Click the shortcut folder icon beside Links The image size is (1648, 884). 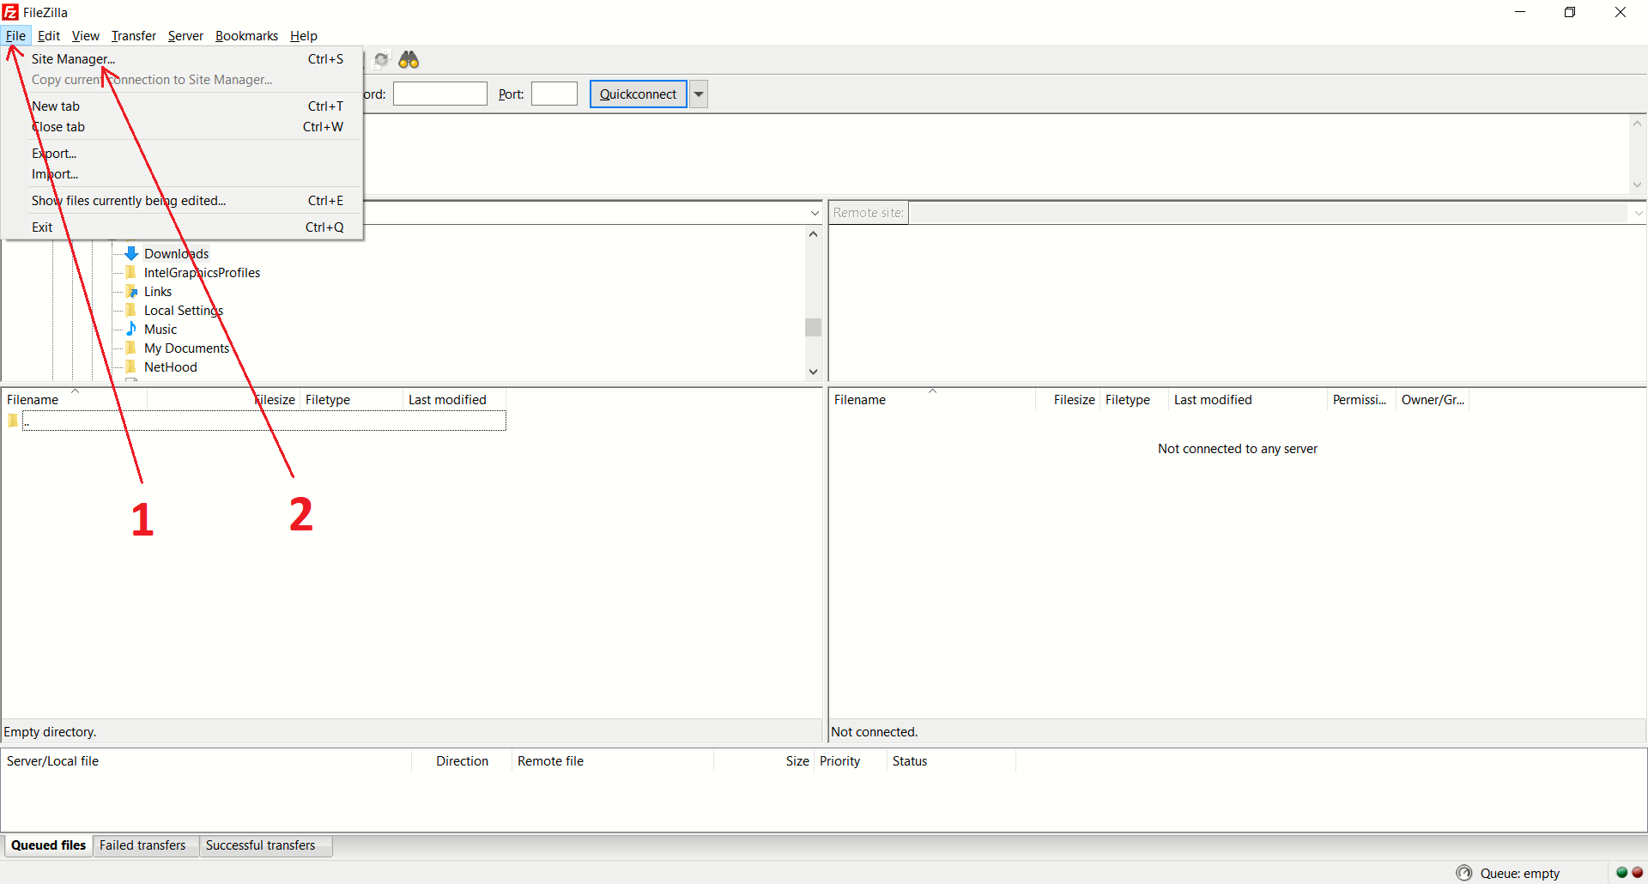(x=131, y=291)
